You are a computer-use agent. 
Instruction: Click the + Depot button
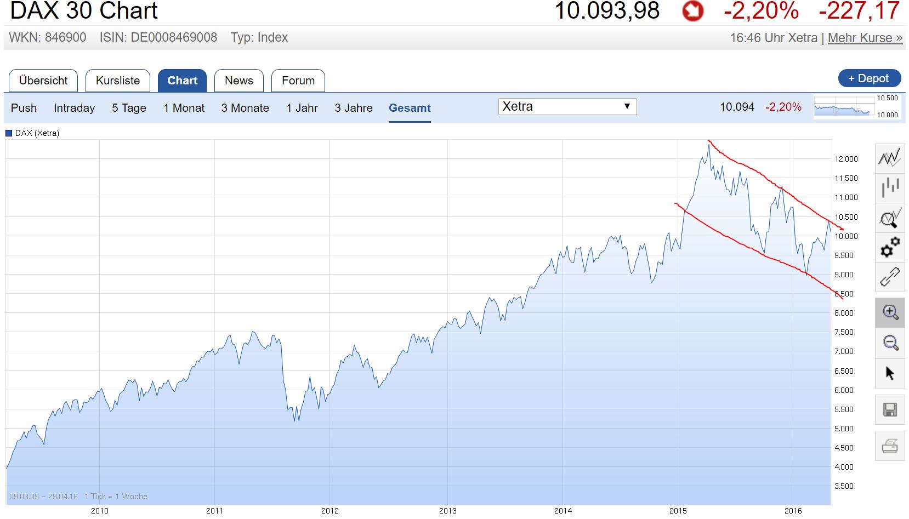(x=869, y=78)
